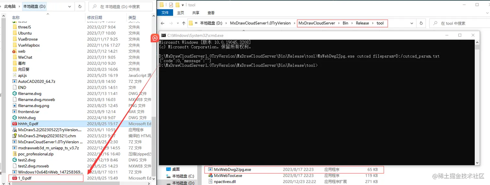Image resolution: width=490 pixels, height=185 pixels.
Task: Click the AutoCAD2020_64.7z archive icon
Action: click(15, 81)
